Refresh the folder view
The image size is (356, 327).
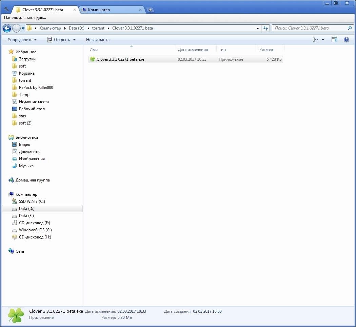[x=265, y=28]
